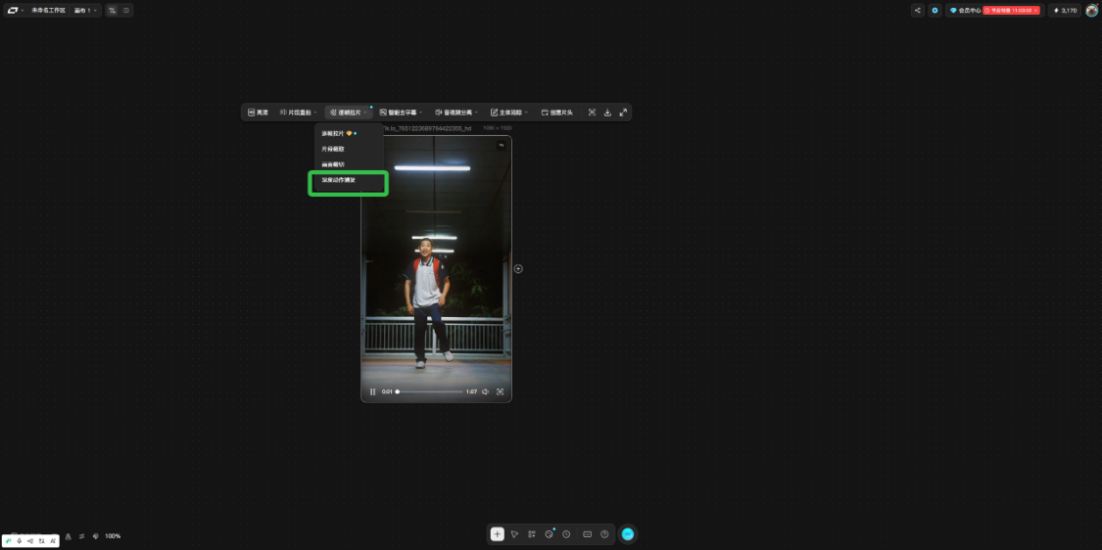Click the share icon in top right
The width and height of the screenshot is (1102, 550).
pos(917,11)
